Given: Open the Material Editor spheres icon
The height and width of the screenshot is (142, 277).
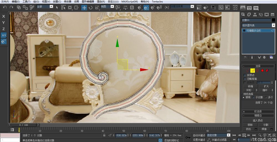Looking at the screenshot, I should tap(235, 7).
